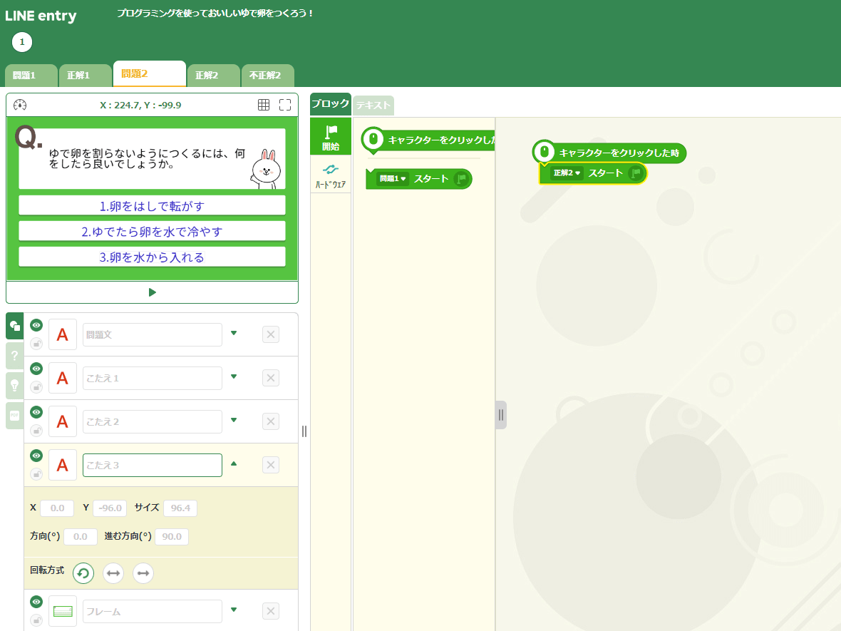Open the objects panel sidebar icon
The width and height of the screenshot is (841, 631).
(14, 326)
